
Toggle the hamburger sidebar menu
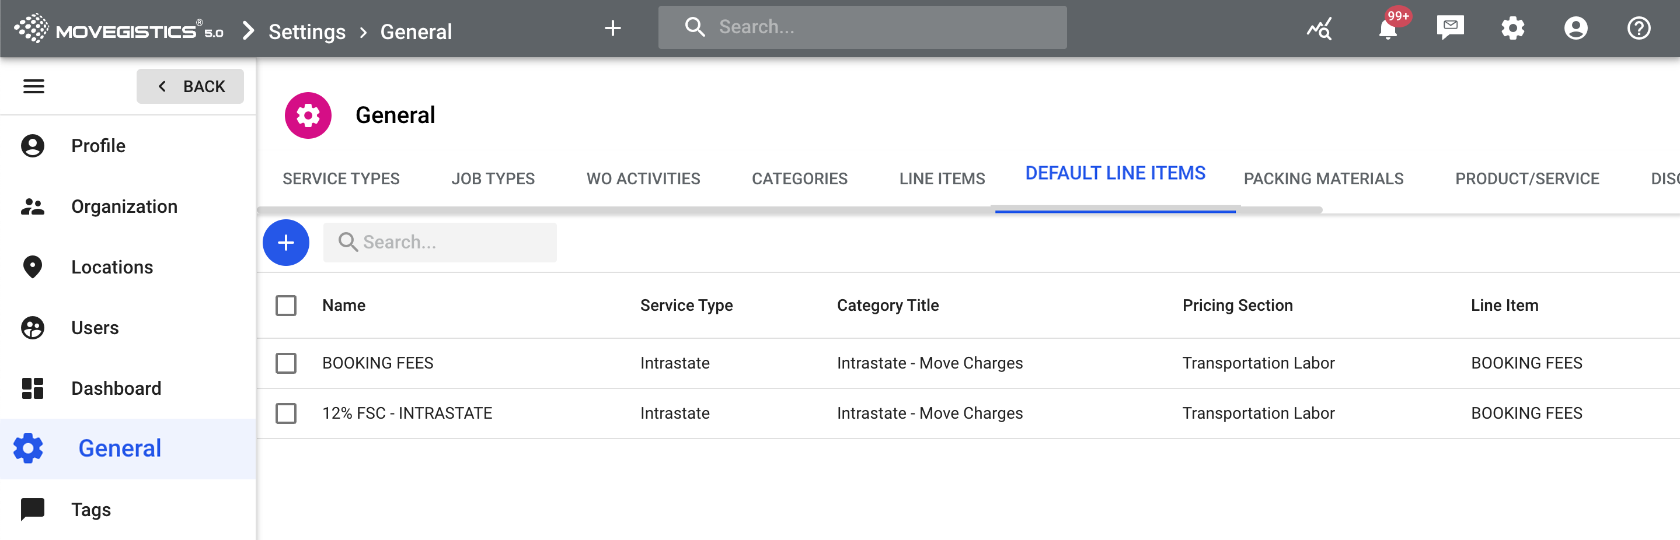(34, 86)
